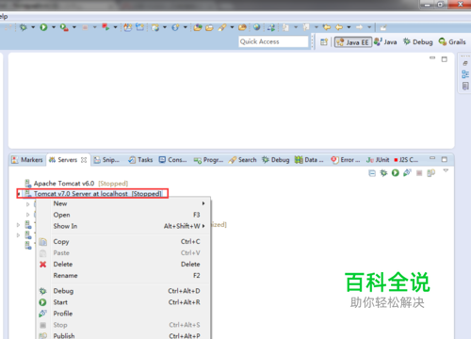Switch to the Java EE perspective

[353, 42]
